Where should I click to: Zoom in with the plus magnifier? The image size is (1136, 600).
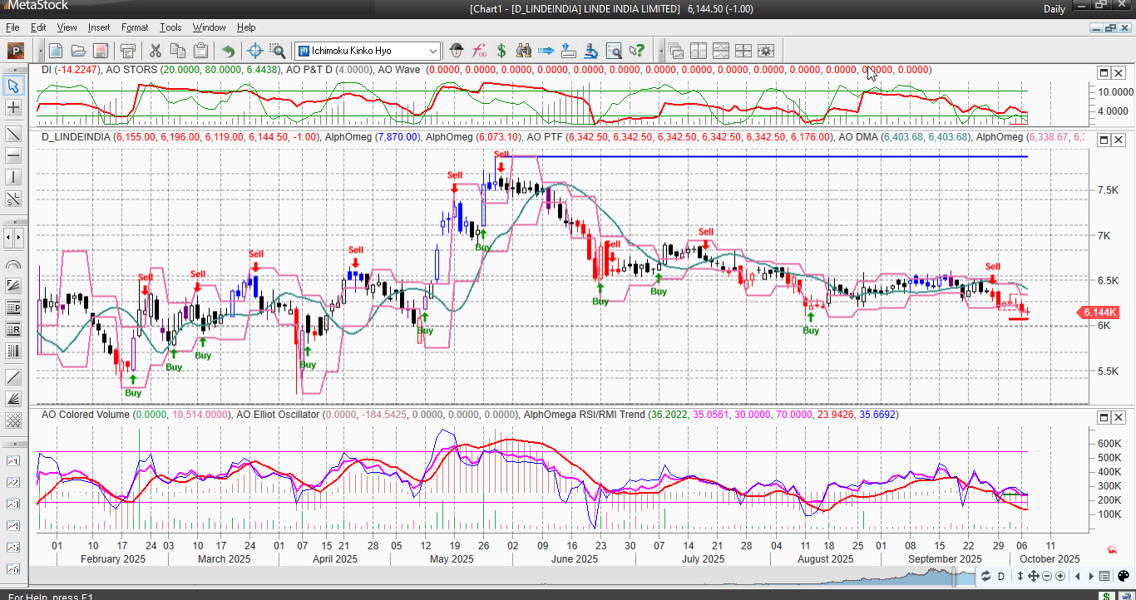pyautogui.click(x=1060, y=576)
